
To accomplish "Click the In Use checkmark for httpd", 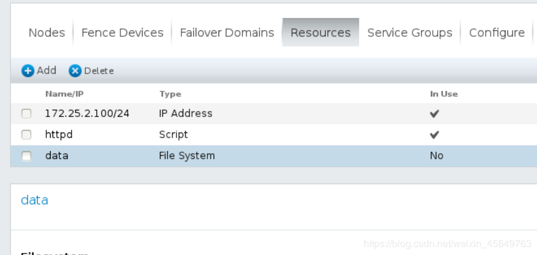I will coord(435,135).
